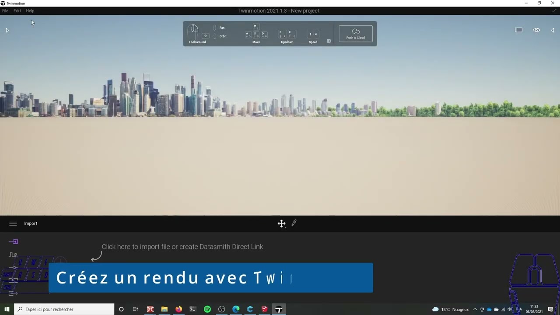This screenshot has width=560, height=315.
Task: Select the Import label in dock header
Action: point(31,224)
